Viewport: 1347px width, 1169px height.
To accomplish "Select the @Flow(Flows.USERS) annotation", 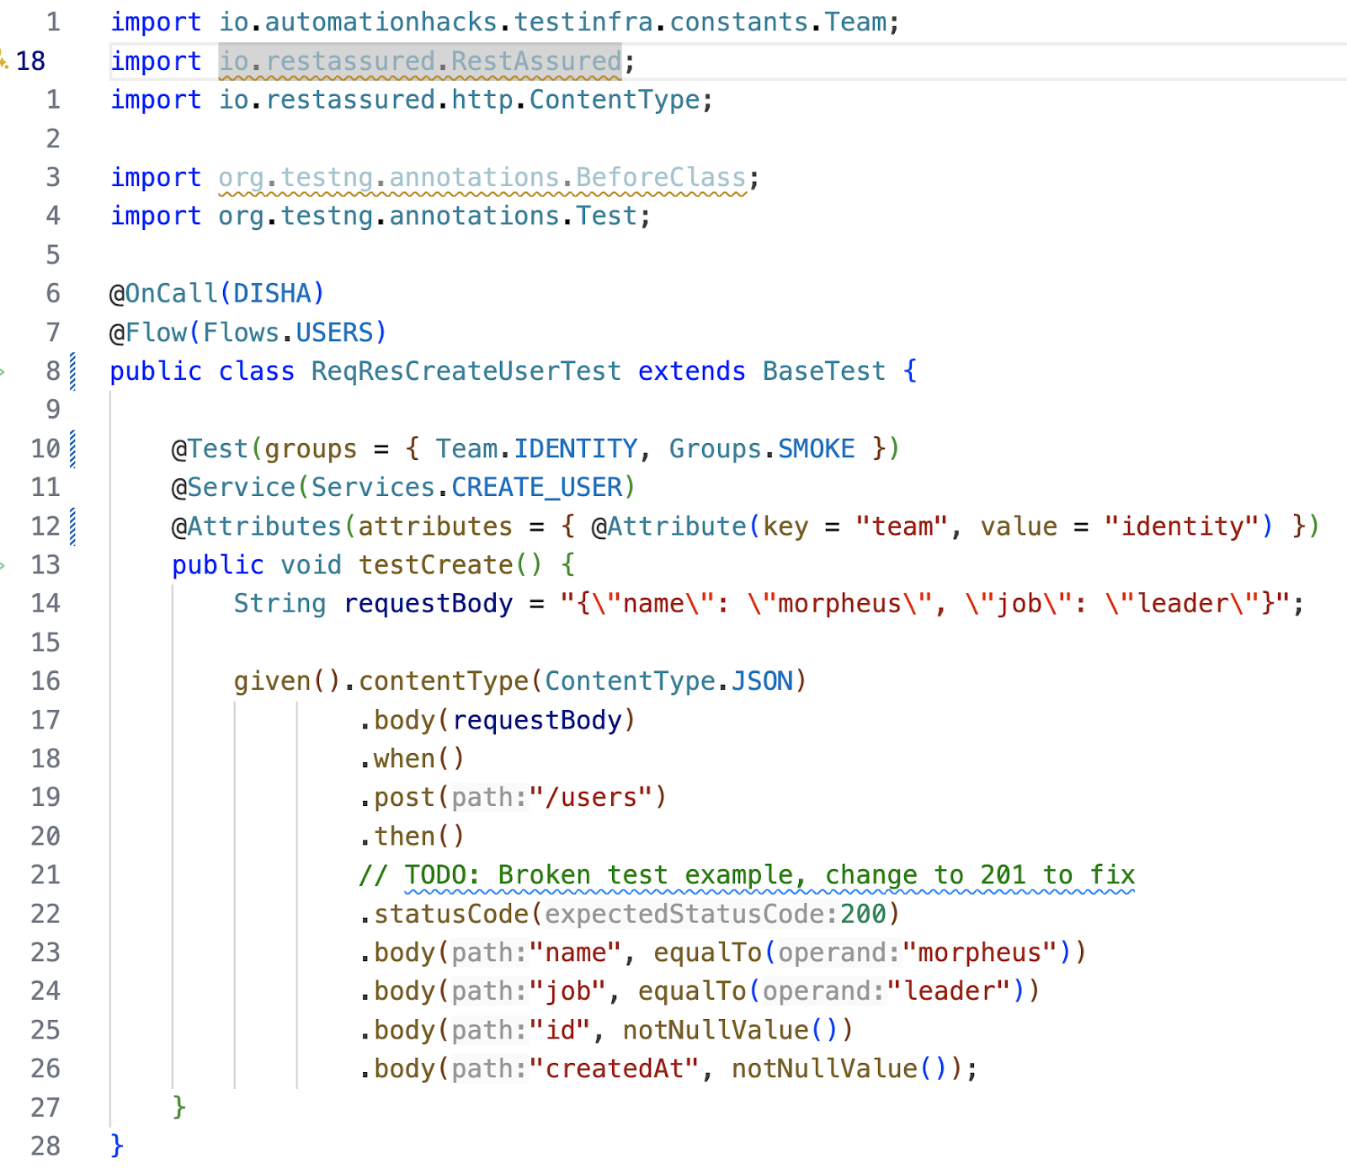I will [247, 331].
